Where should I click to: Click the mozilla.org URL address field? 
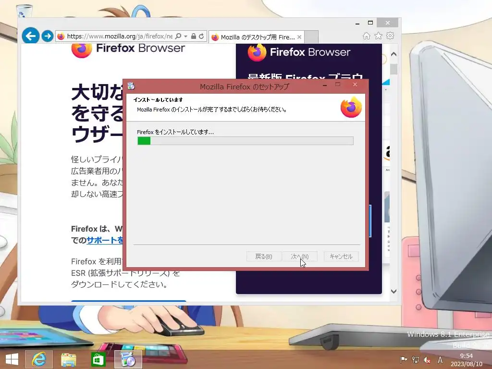(x=119, y=37)
